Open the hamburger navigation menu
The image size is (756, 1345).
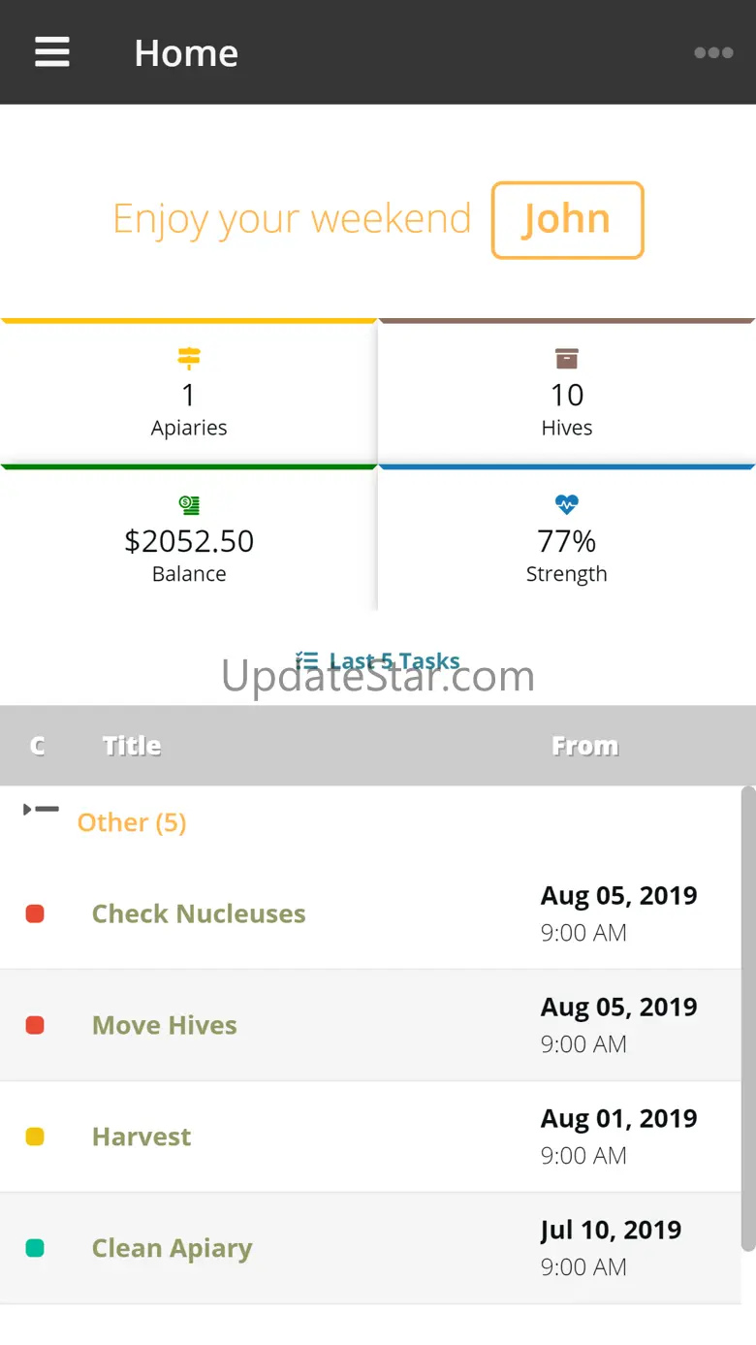[52, 52]
